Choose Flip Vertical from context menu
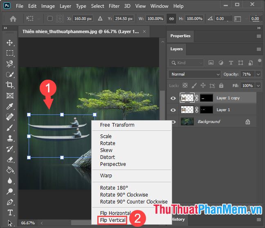265x228 pixels. click(113, 220)
